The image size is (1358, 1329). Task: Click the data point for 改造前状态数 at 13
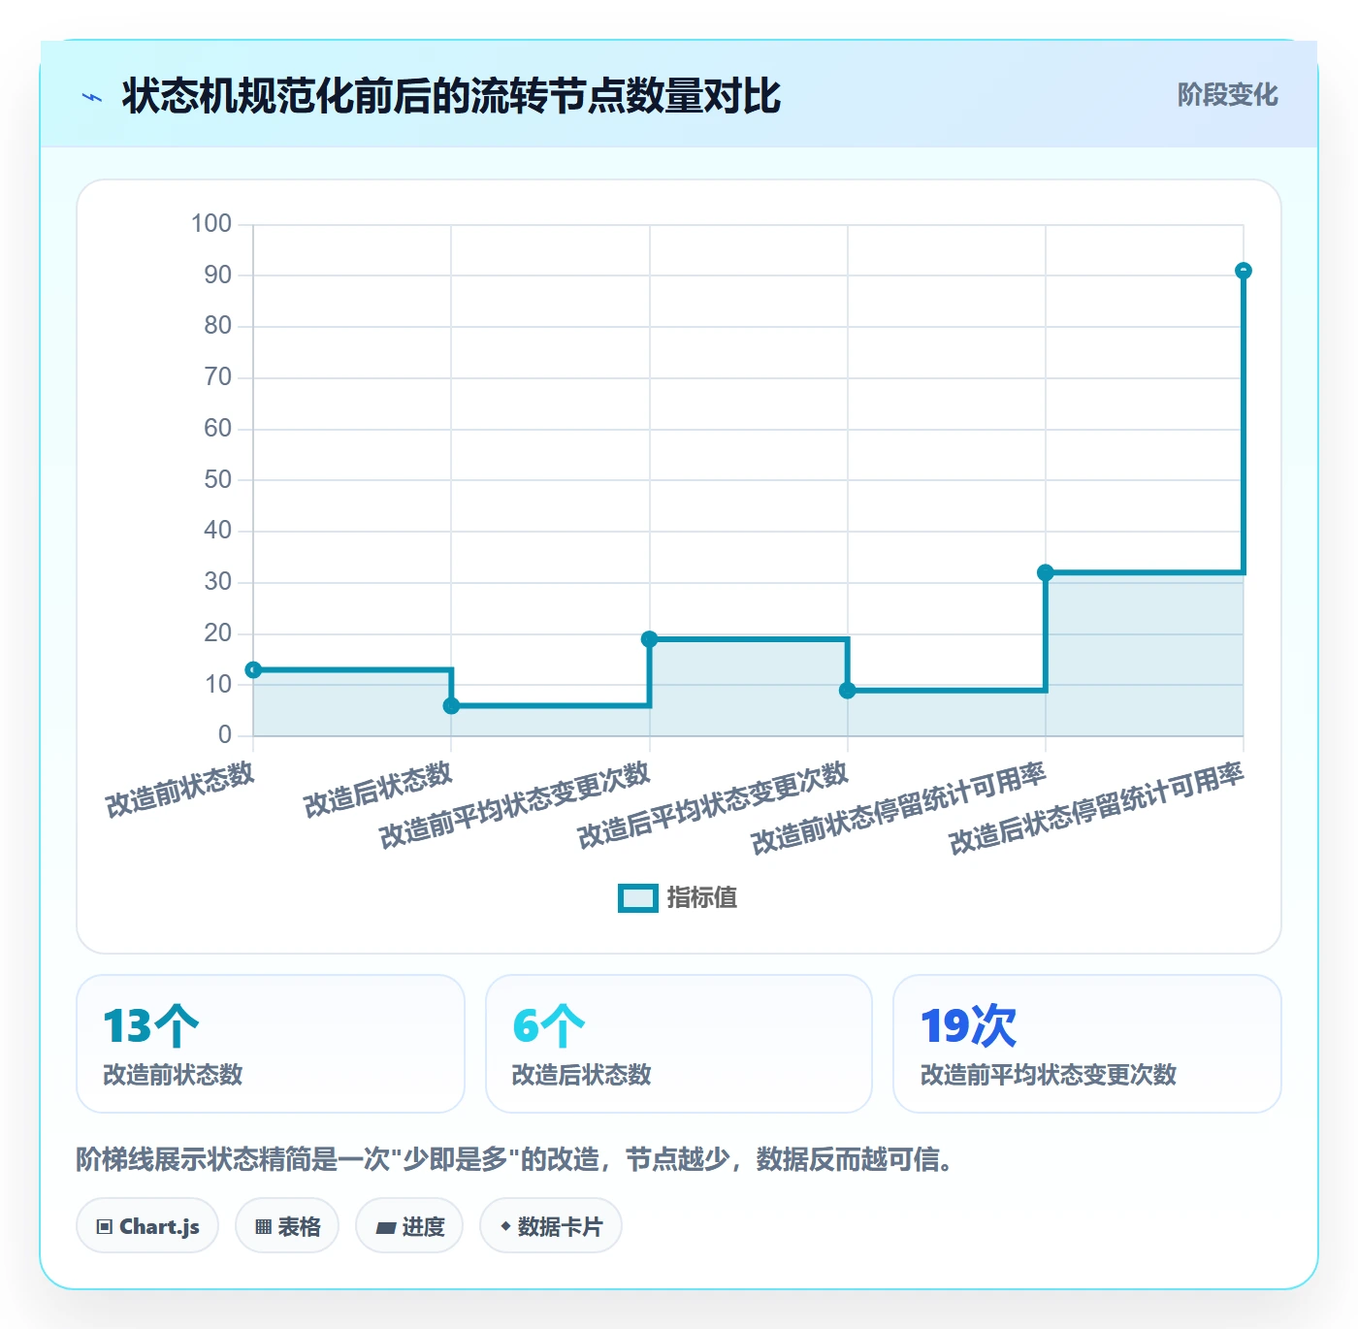(x=253, y=669)
